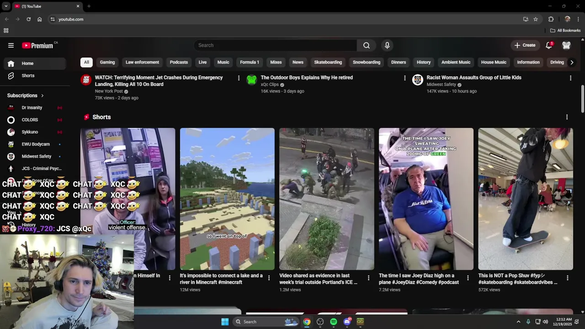Expand the Subscriptions section
The width and height of the screenshot is (585, 329).
click(x=26, y=96)
